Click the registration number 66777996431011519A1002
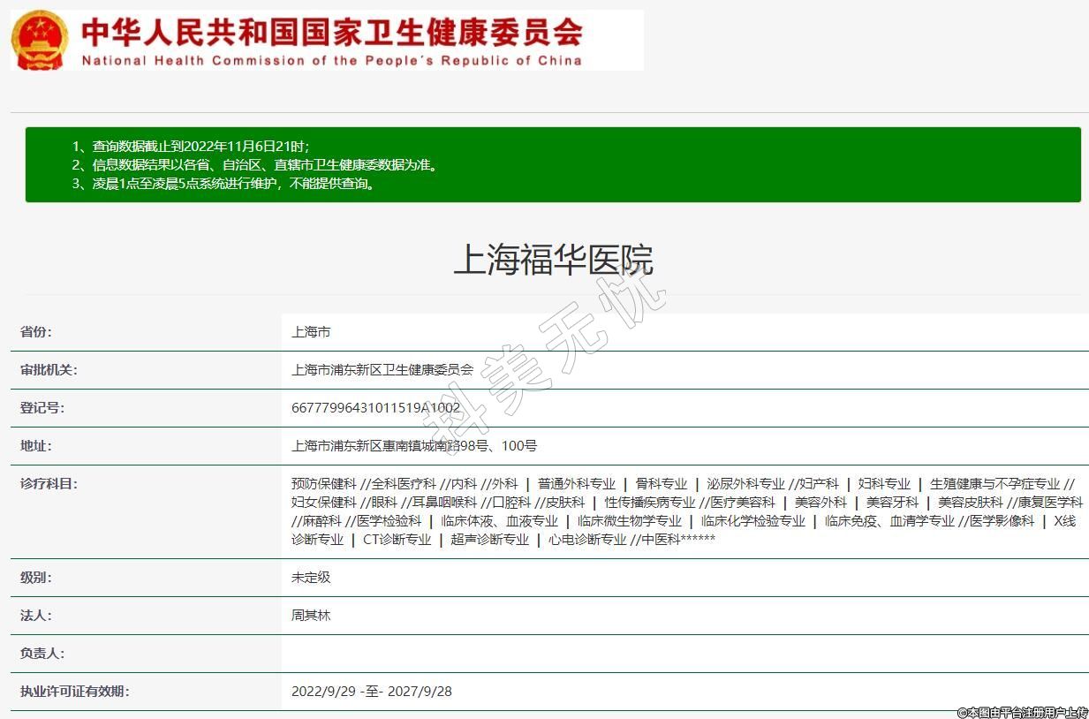 tap(375, 408)
